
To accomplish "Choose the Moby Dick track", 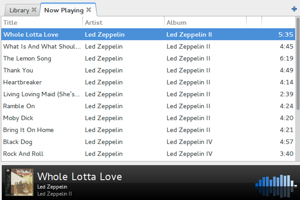I will (18, 118).
